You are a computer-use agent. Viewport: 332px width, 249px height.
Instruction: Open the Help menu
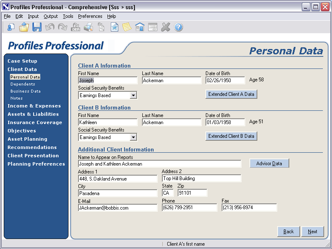click(x=111, y=16)
